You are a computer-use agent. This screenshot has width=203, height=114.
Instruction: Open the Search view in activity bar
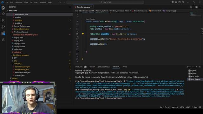coord(3,14)
